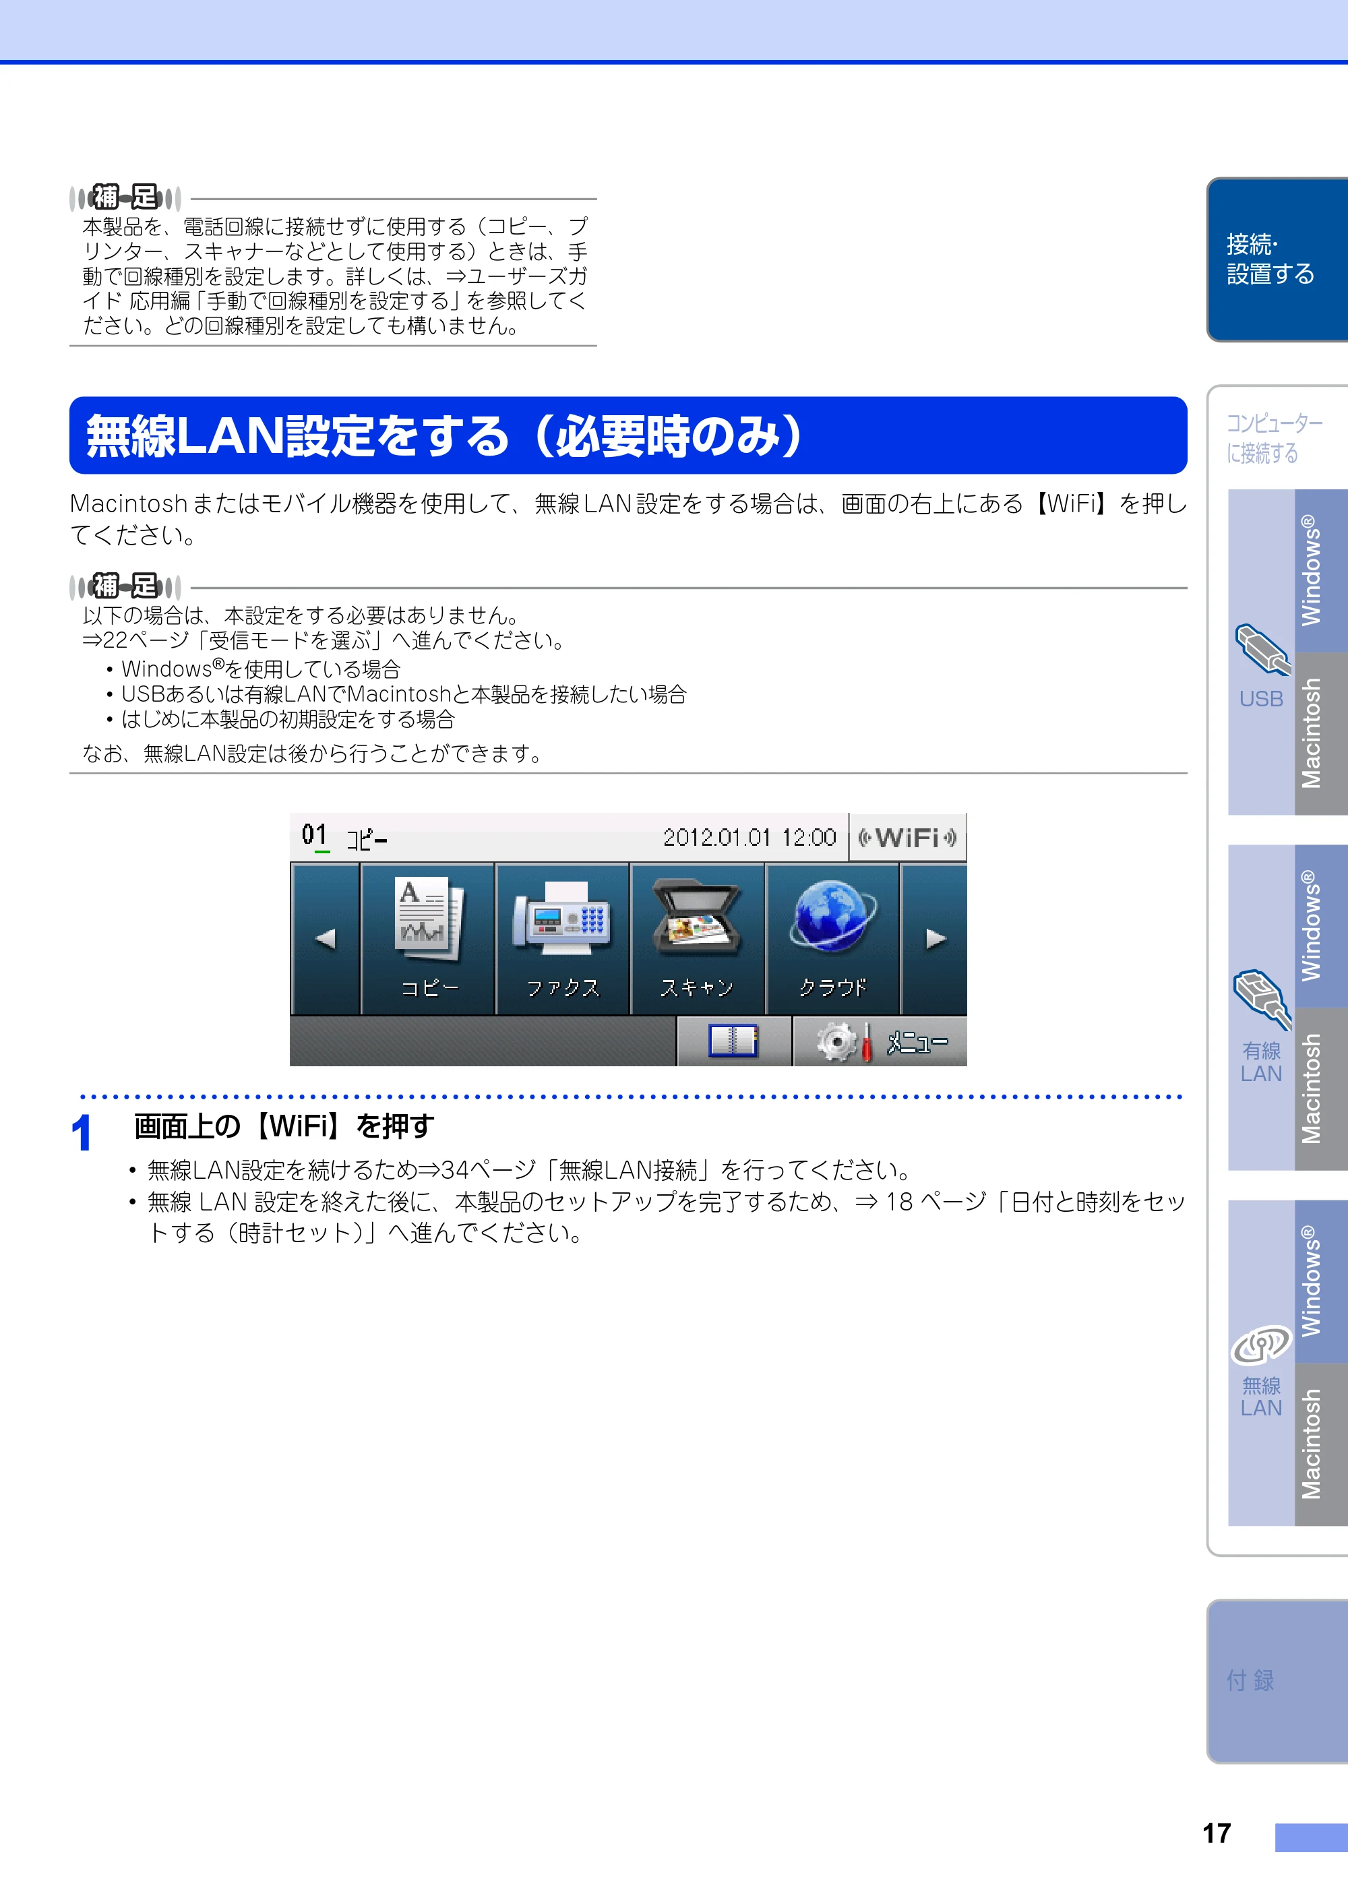Tap the left arrow on the touchscreen
Screen dimensions: 1348x1902
coord(326,939)
